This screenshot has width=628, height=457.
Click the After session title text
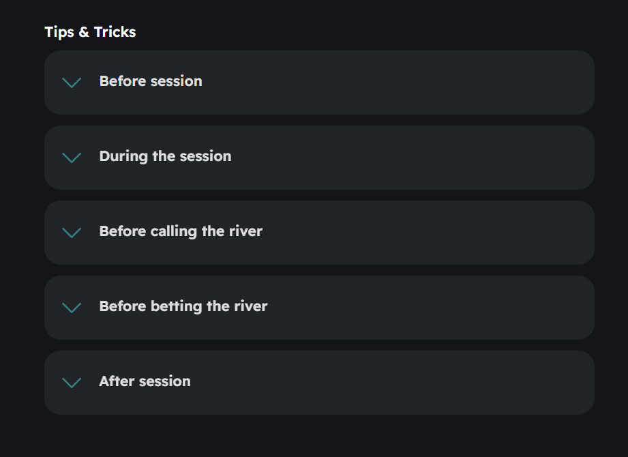tap(145, 381)
